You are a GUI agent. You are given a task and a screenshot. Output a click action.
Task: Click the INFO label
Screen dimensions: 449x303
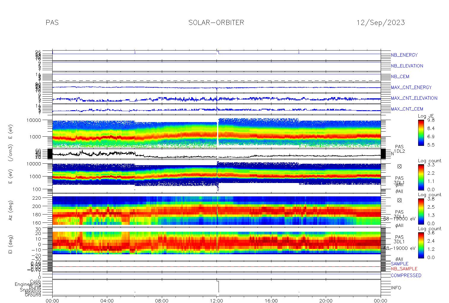coord(396,288)
